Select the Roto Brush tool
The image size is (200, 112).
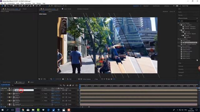[x=37, y=6]
